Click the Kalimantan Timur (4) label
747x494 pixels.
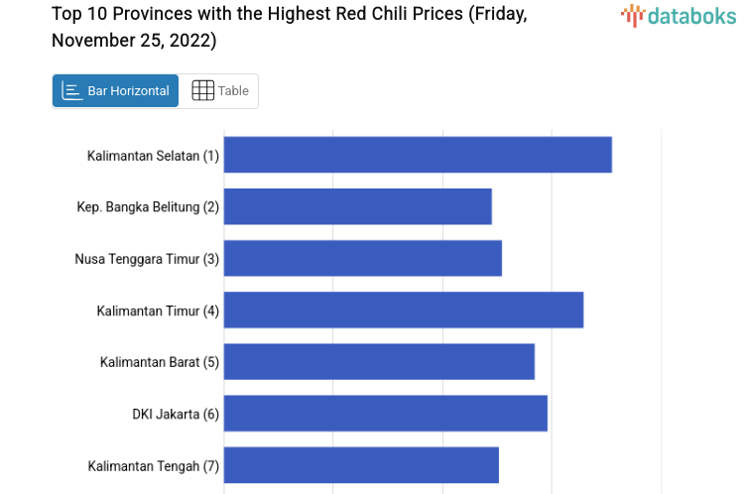click(x=158, y=310)
